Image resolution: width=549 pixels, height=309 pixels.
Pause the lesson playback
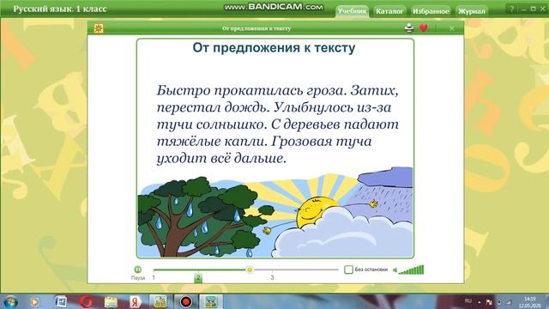click(137, 270)
